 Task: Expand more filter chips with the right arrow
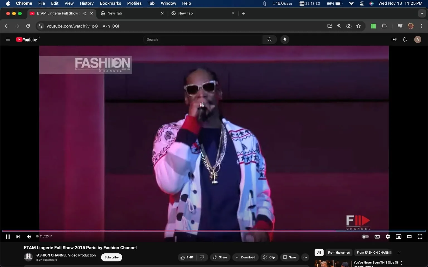(x=398, y=253)
